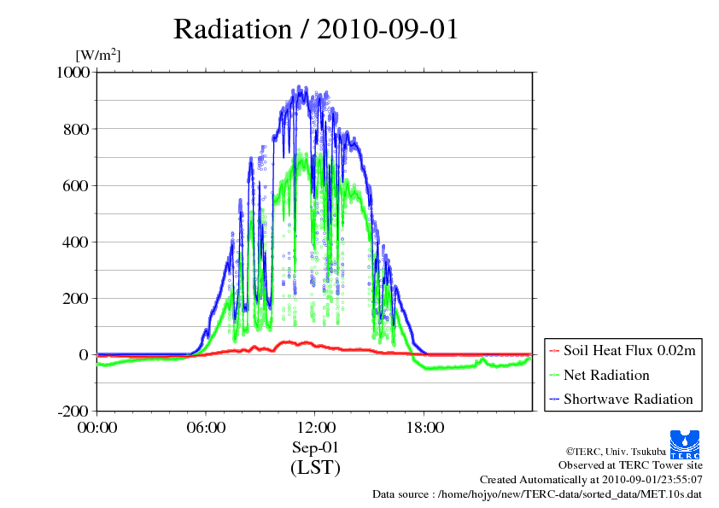
Task: Click the y-axis value '1000'
Action: [x=73, y=72]
